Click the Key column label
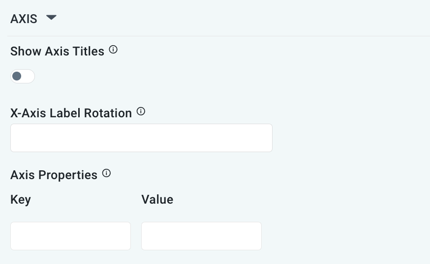 tap(21, 200)
